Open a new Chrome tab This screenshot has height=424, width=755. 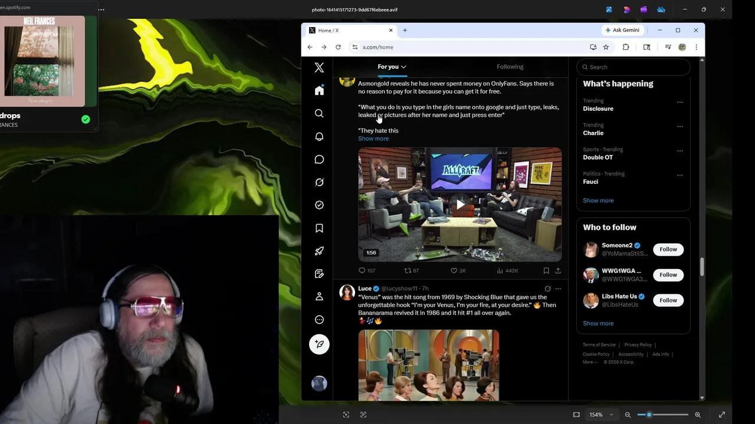coord(405,30)
